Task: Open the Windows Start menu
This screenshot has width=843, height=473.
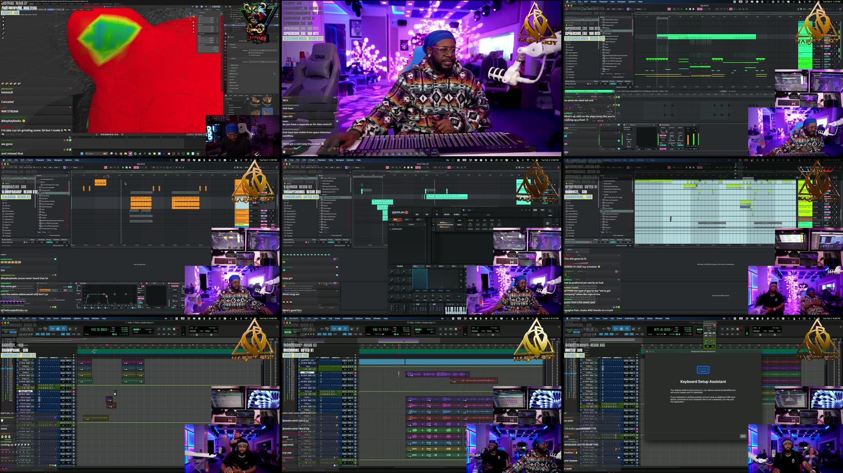Action: click(x=81, y=154)
